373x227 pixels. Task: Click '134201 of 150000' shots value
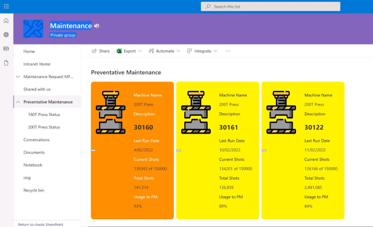(x=236, y=169)
